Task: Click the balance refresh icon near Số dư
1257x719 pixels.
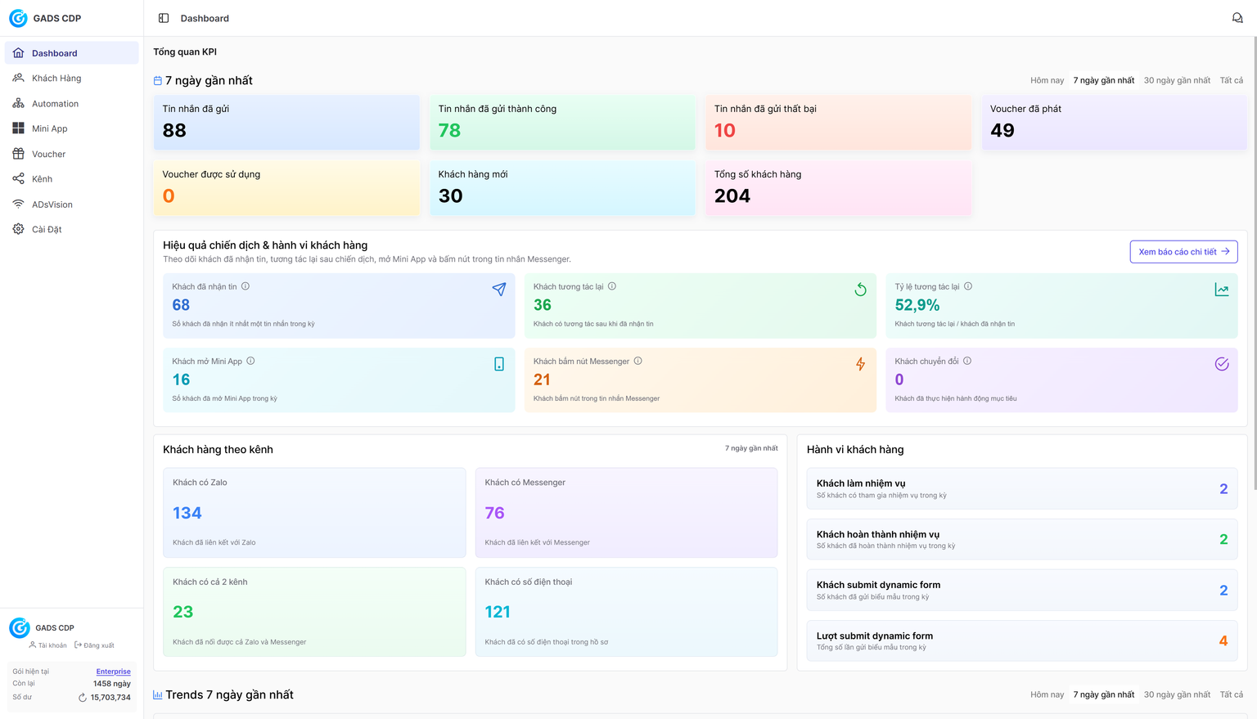Action: (x=82, y=698)
